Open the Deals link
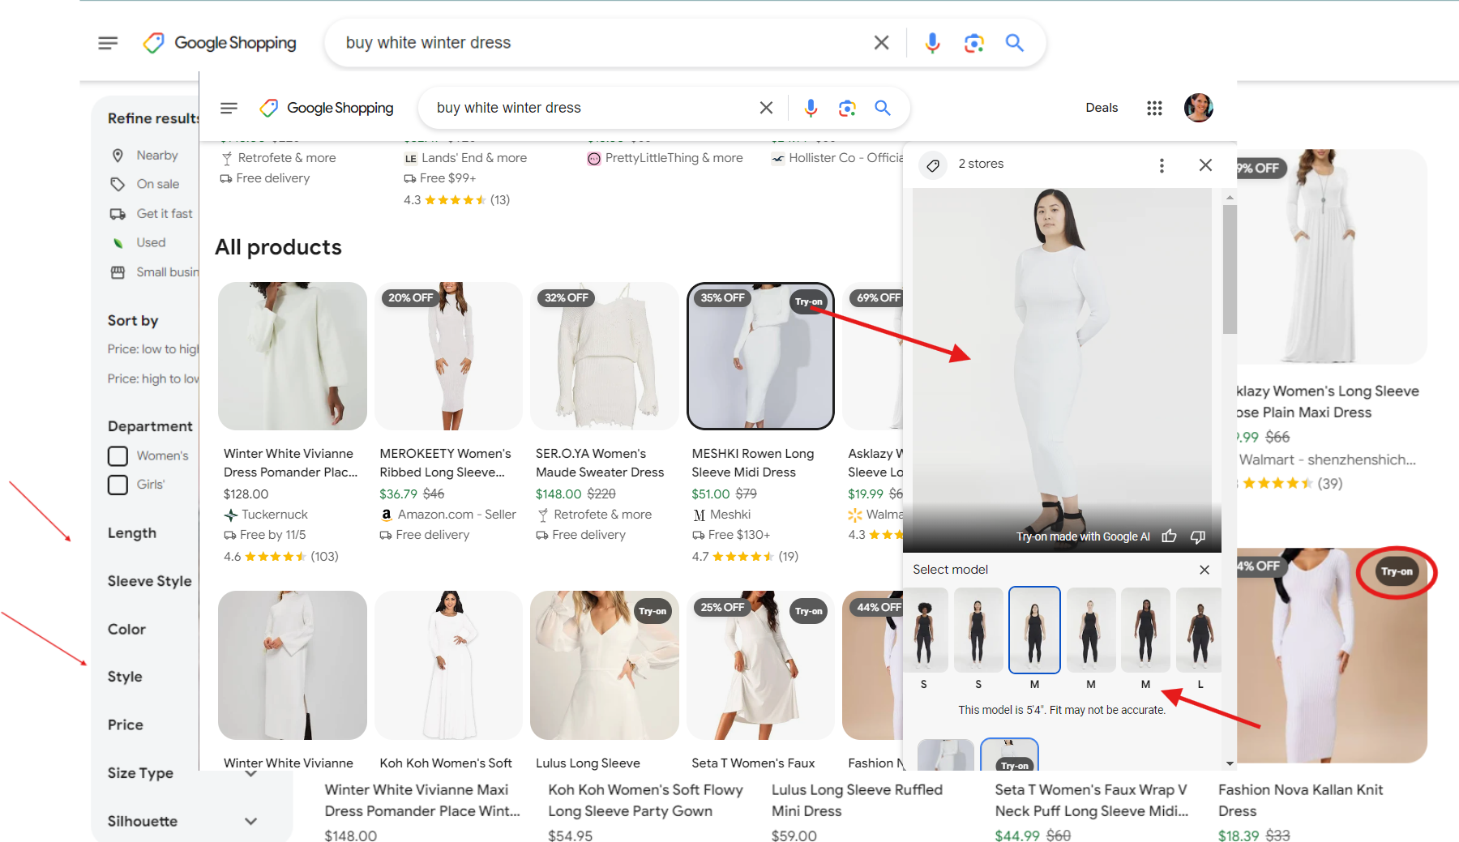The height and width of the screenshot is (842, 1459). coord(1102,108)
